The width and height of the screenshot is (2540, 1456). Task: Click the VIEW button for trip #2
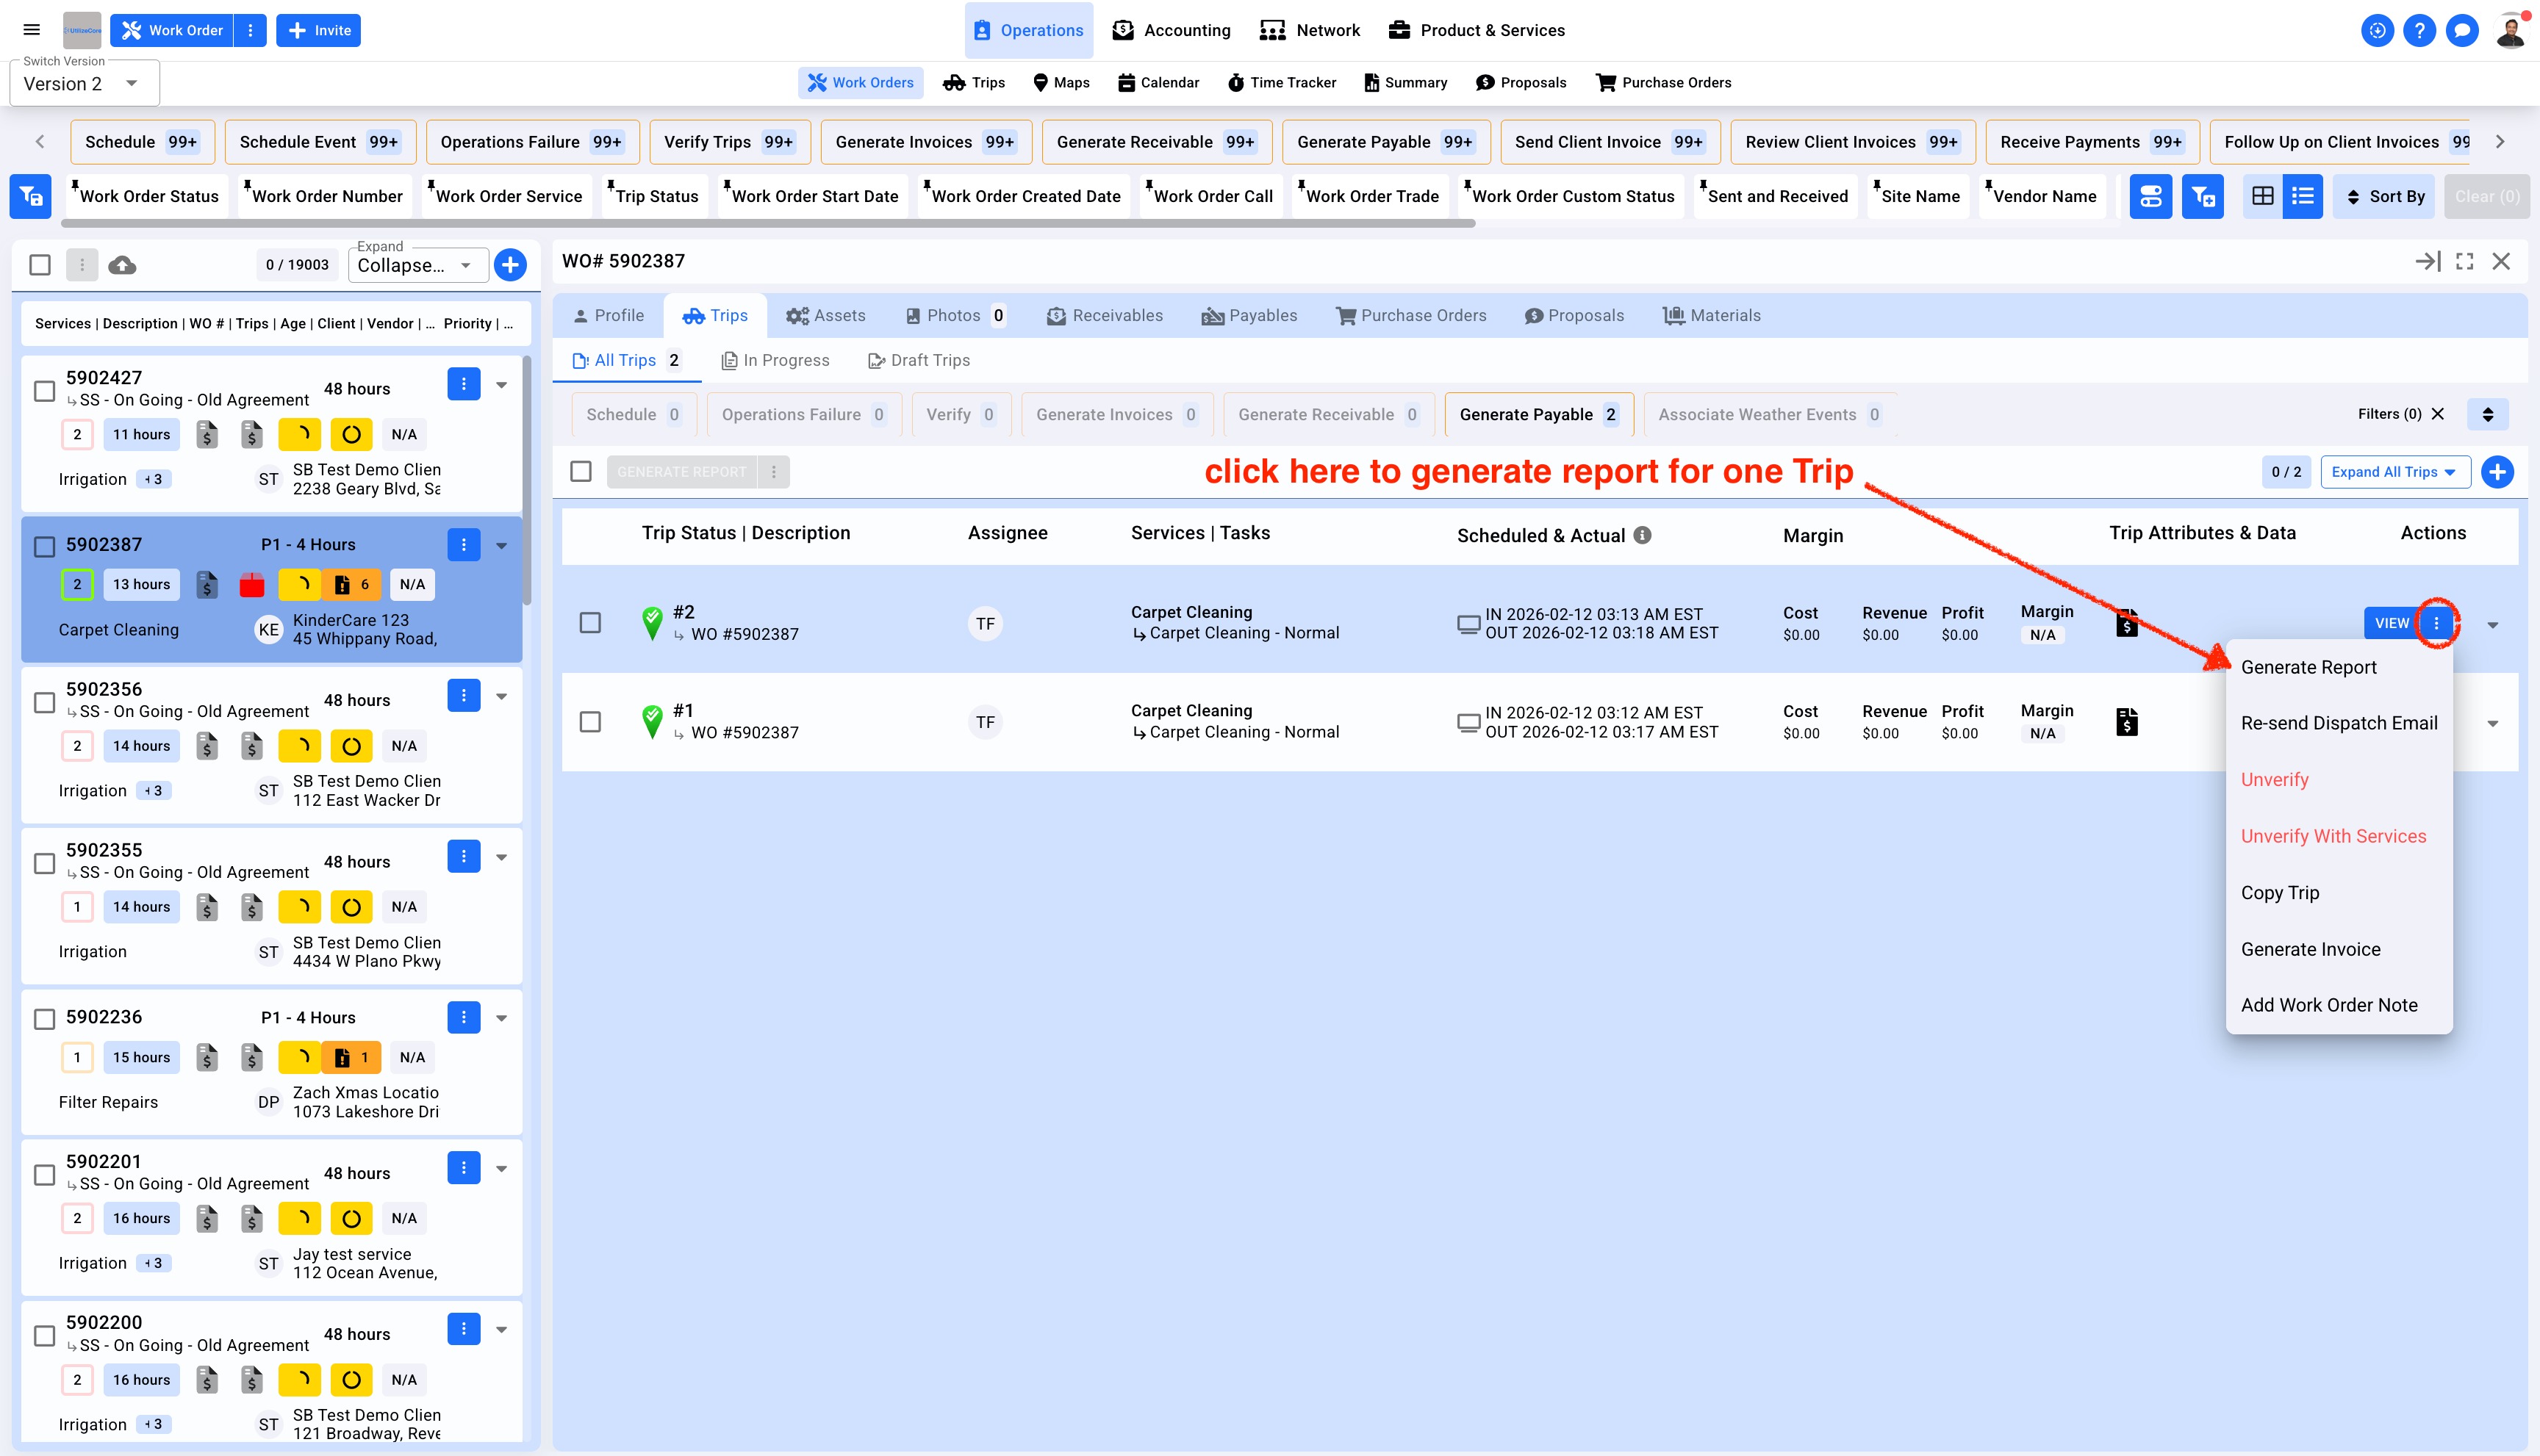(2391, 623)
